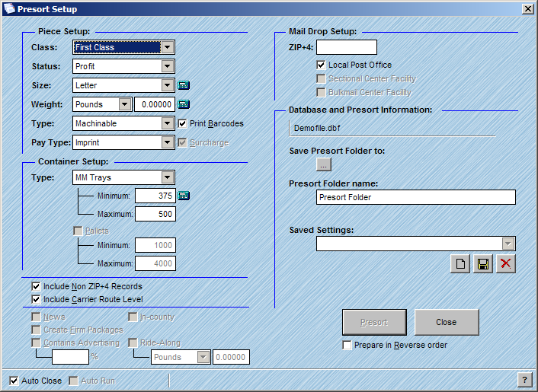
Task: Click the Presort button
Action: tap(374, 322)
